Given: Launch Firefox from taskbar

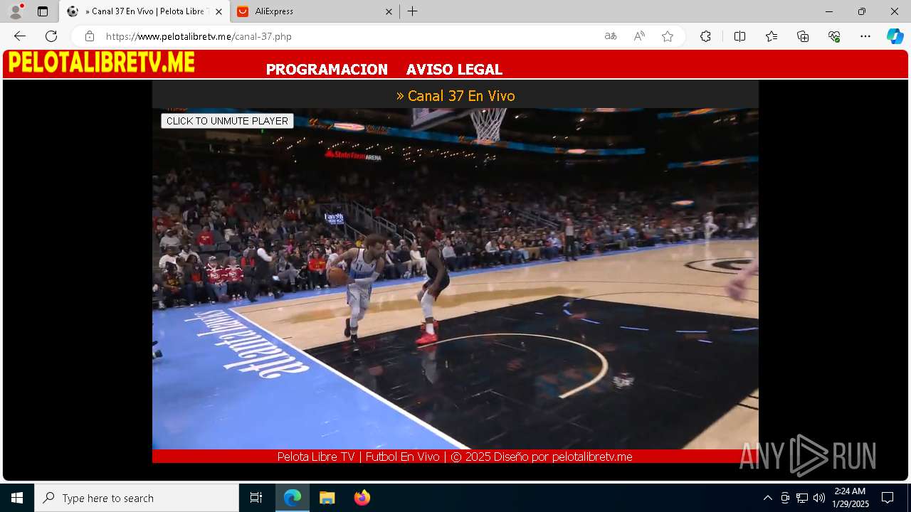Looking at the screenshot, I should tap(362, 498).
